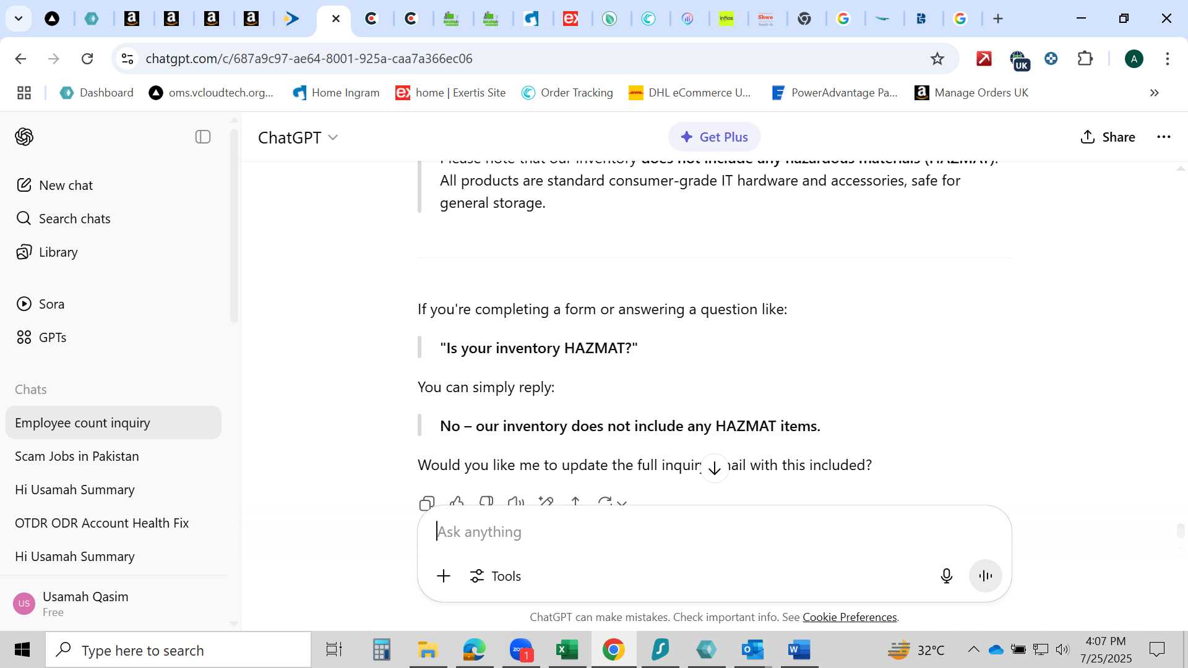This screenshot has width=1188, height=668.
Task: Show more bookmarks with the double chevron
Action: pyautogui.click(x=1154, y=93)
